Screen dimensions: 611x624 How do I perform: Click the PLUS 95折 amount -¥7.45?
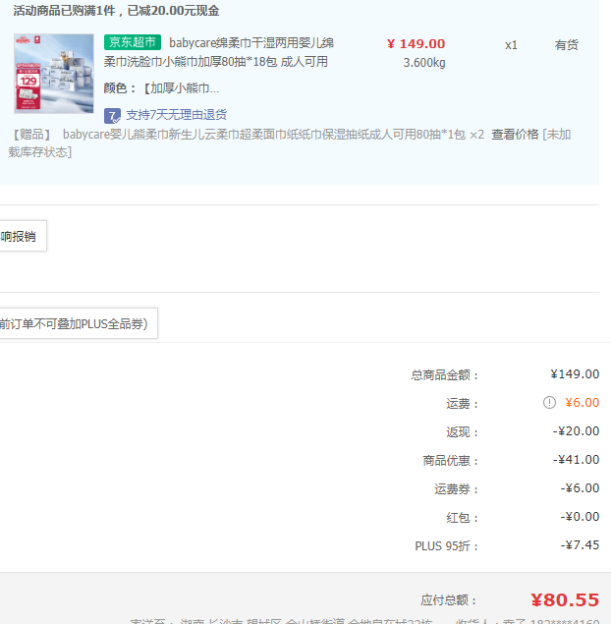[580, 544]
